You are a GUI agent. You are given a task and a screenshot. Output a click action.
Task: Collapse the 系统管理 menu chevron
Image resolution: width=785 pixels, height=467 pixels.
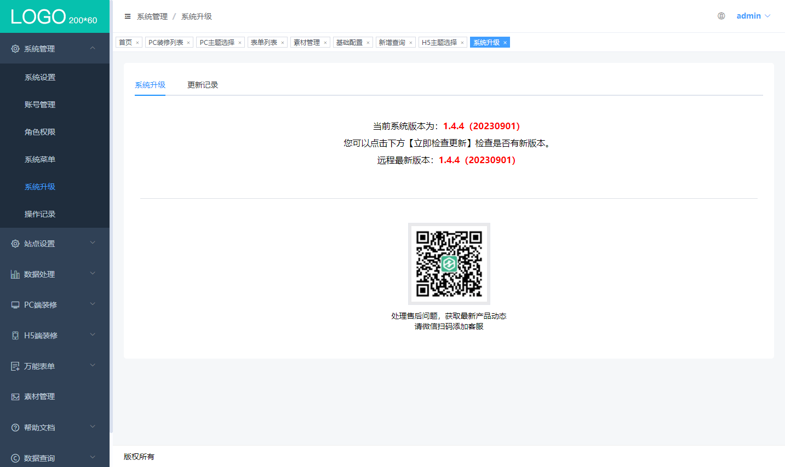point(93,48)
